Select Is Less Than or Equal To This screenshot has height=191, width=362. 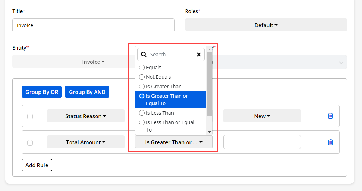point(142,122)
